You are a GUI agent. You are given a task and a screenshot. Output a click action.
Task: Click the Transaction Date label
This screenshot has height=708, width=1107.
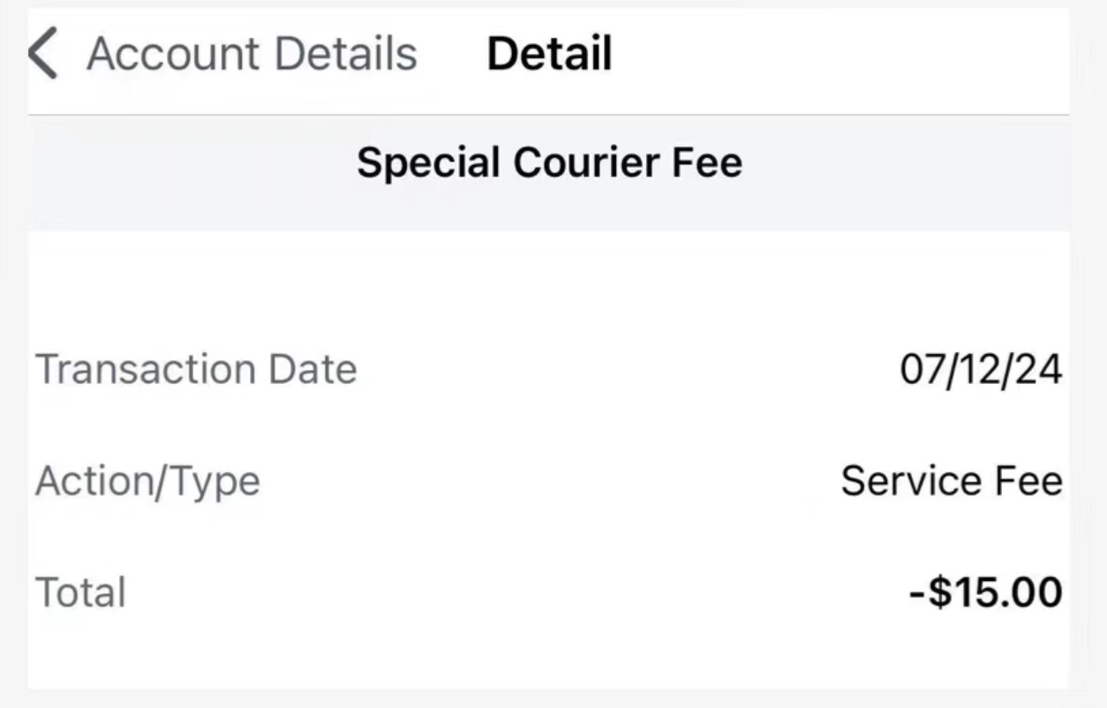pyautogui.click(x=196, y=369)
